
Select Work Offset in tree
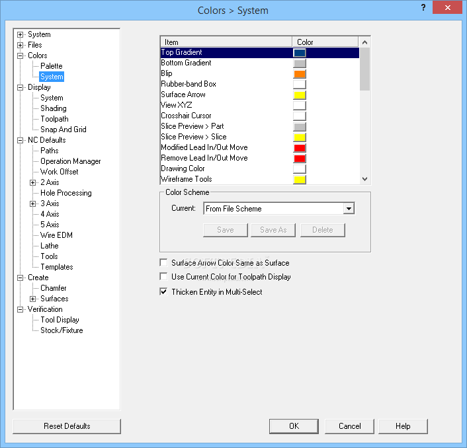[60, 172]
